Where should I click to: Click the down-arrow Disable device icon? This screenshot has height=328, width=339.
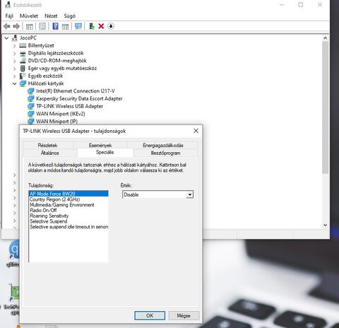(x=111, y=26)
